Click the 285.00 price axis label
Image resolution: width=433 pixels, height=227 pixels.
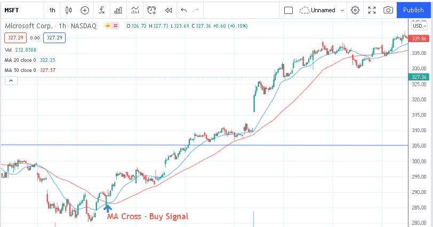(419, 207)
